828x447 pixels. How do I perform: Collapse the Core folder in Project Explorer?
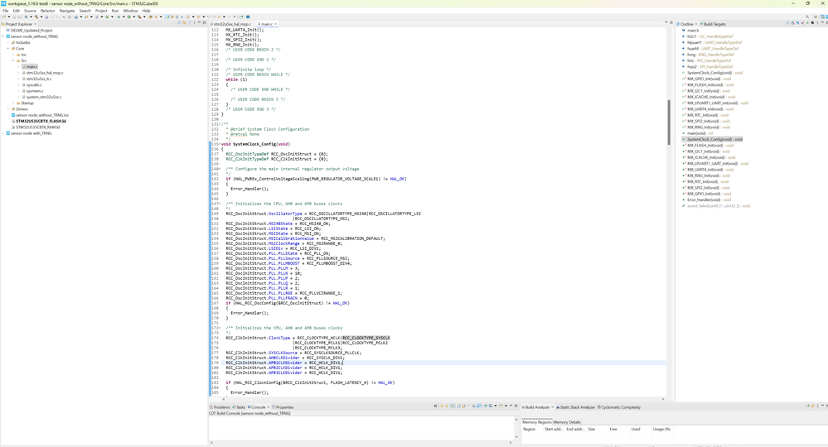pos(8,49)
